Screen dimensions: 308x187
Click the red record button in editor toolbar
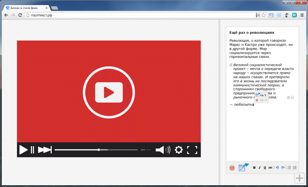(232, 168)
